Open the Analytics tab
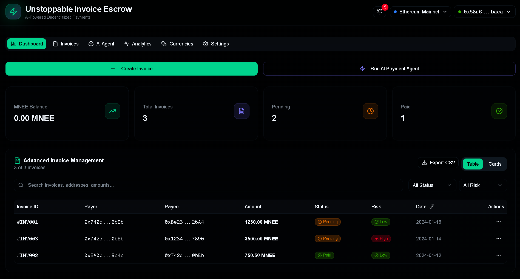The image size is (520, 279). 138,44
